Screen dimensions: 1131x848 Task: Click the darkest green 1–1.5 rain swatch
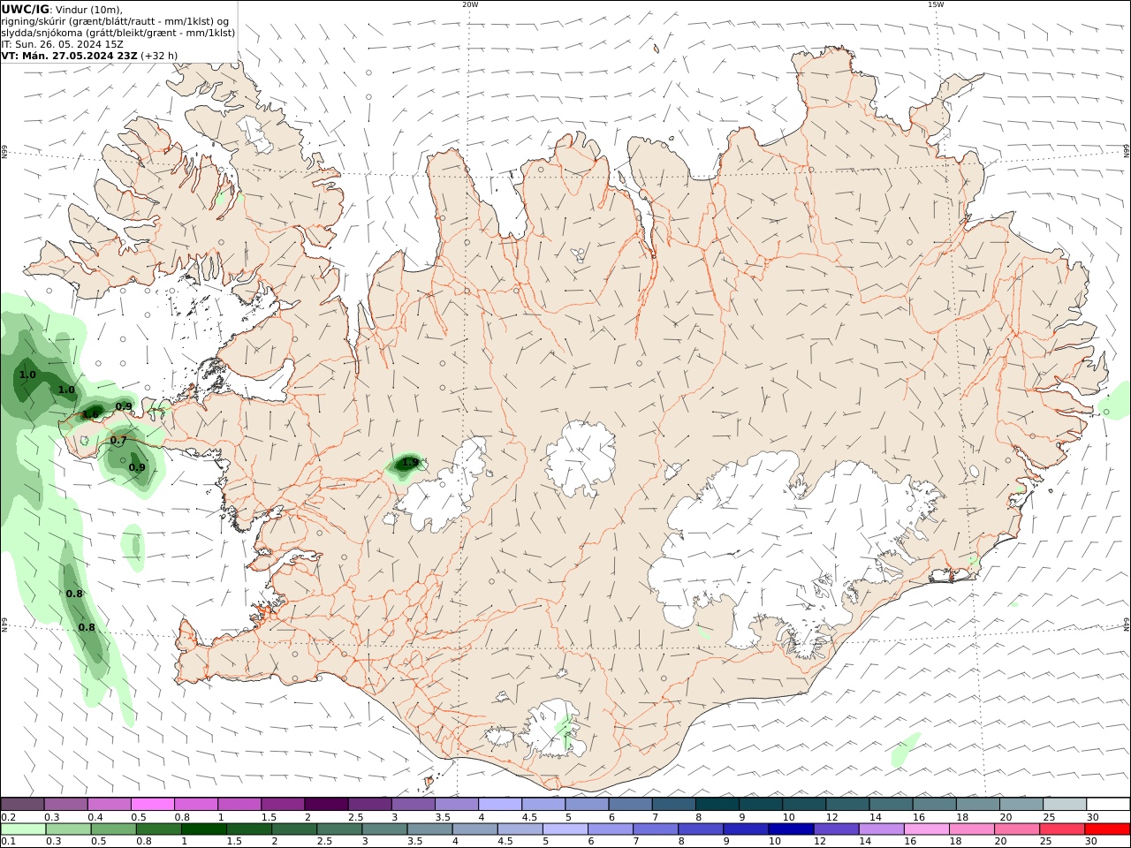(x=203, y=829)
